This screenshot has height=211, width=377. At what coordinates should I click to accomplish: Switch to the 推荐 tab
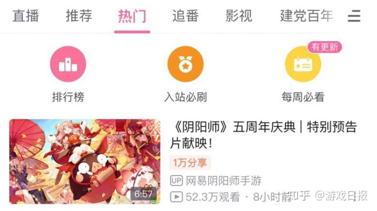click(79, 16)
